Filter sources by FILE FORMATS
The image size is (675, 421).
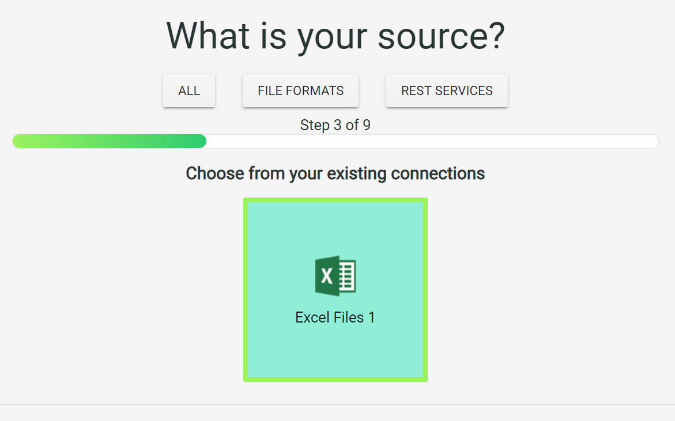pyautogui.click(x=300, y=91)
